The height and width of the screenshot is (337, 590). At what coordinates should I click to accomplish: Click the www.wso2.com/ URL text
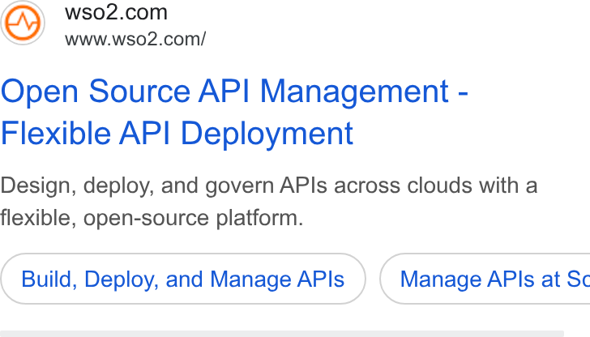pos(135,39)
